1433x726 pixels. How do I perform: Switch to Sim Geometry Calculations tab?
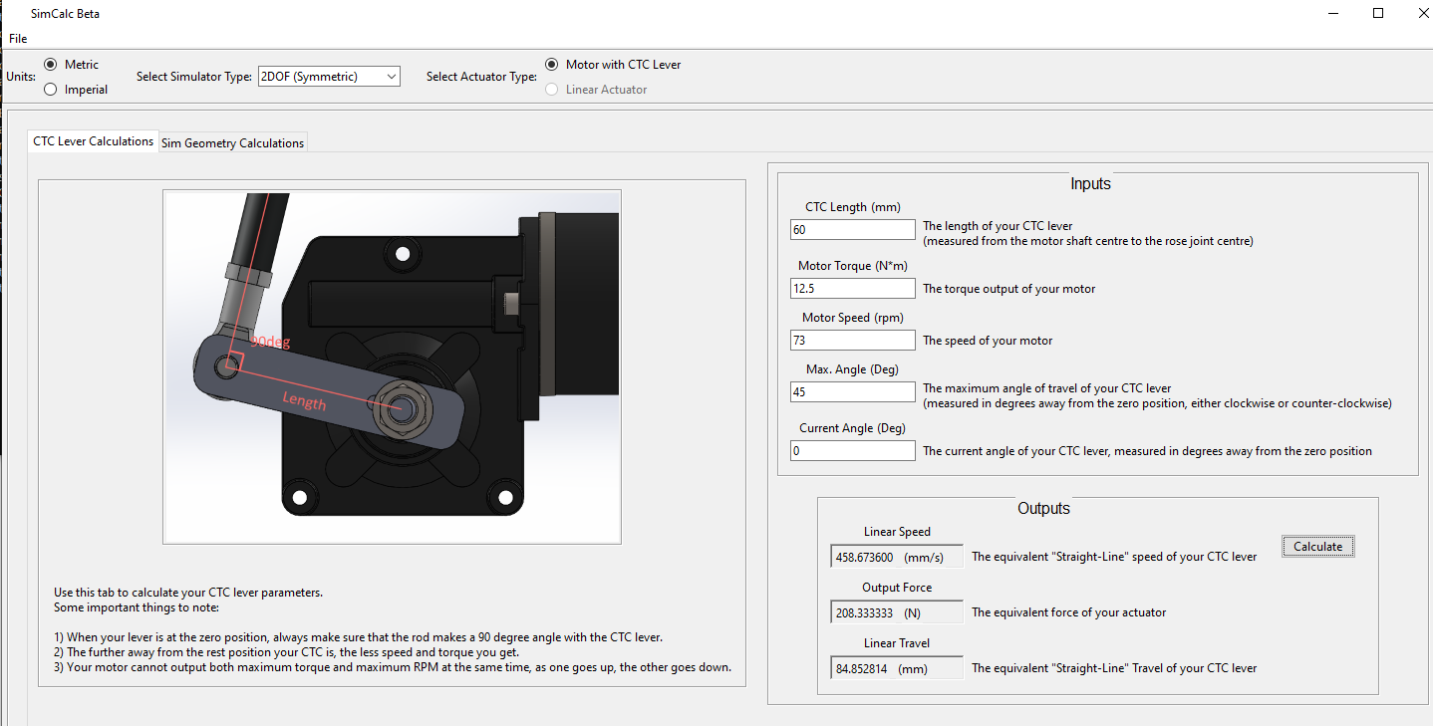232,143
